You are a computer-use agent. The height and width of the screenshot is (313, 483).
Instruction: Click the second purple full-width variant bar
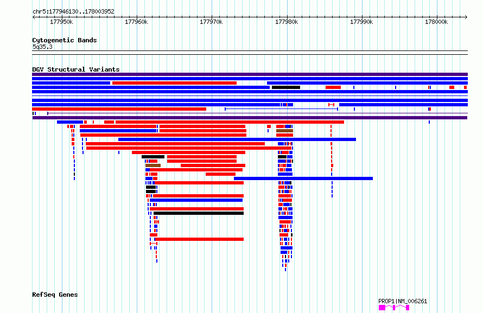point(250,118)
